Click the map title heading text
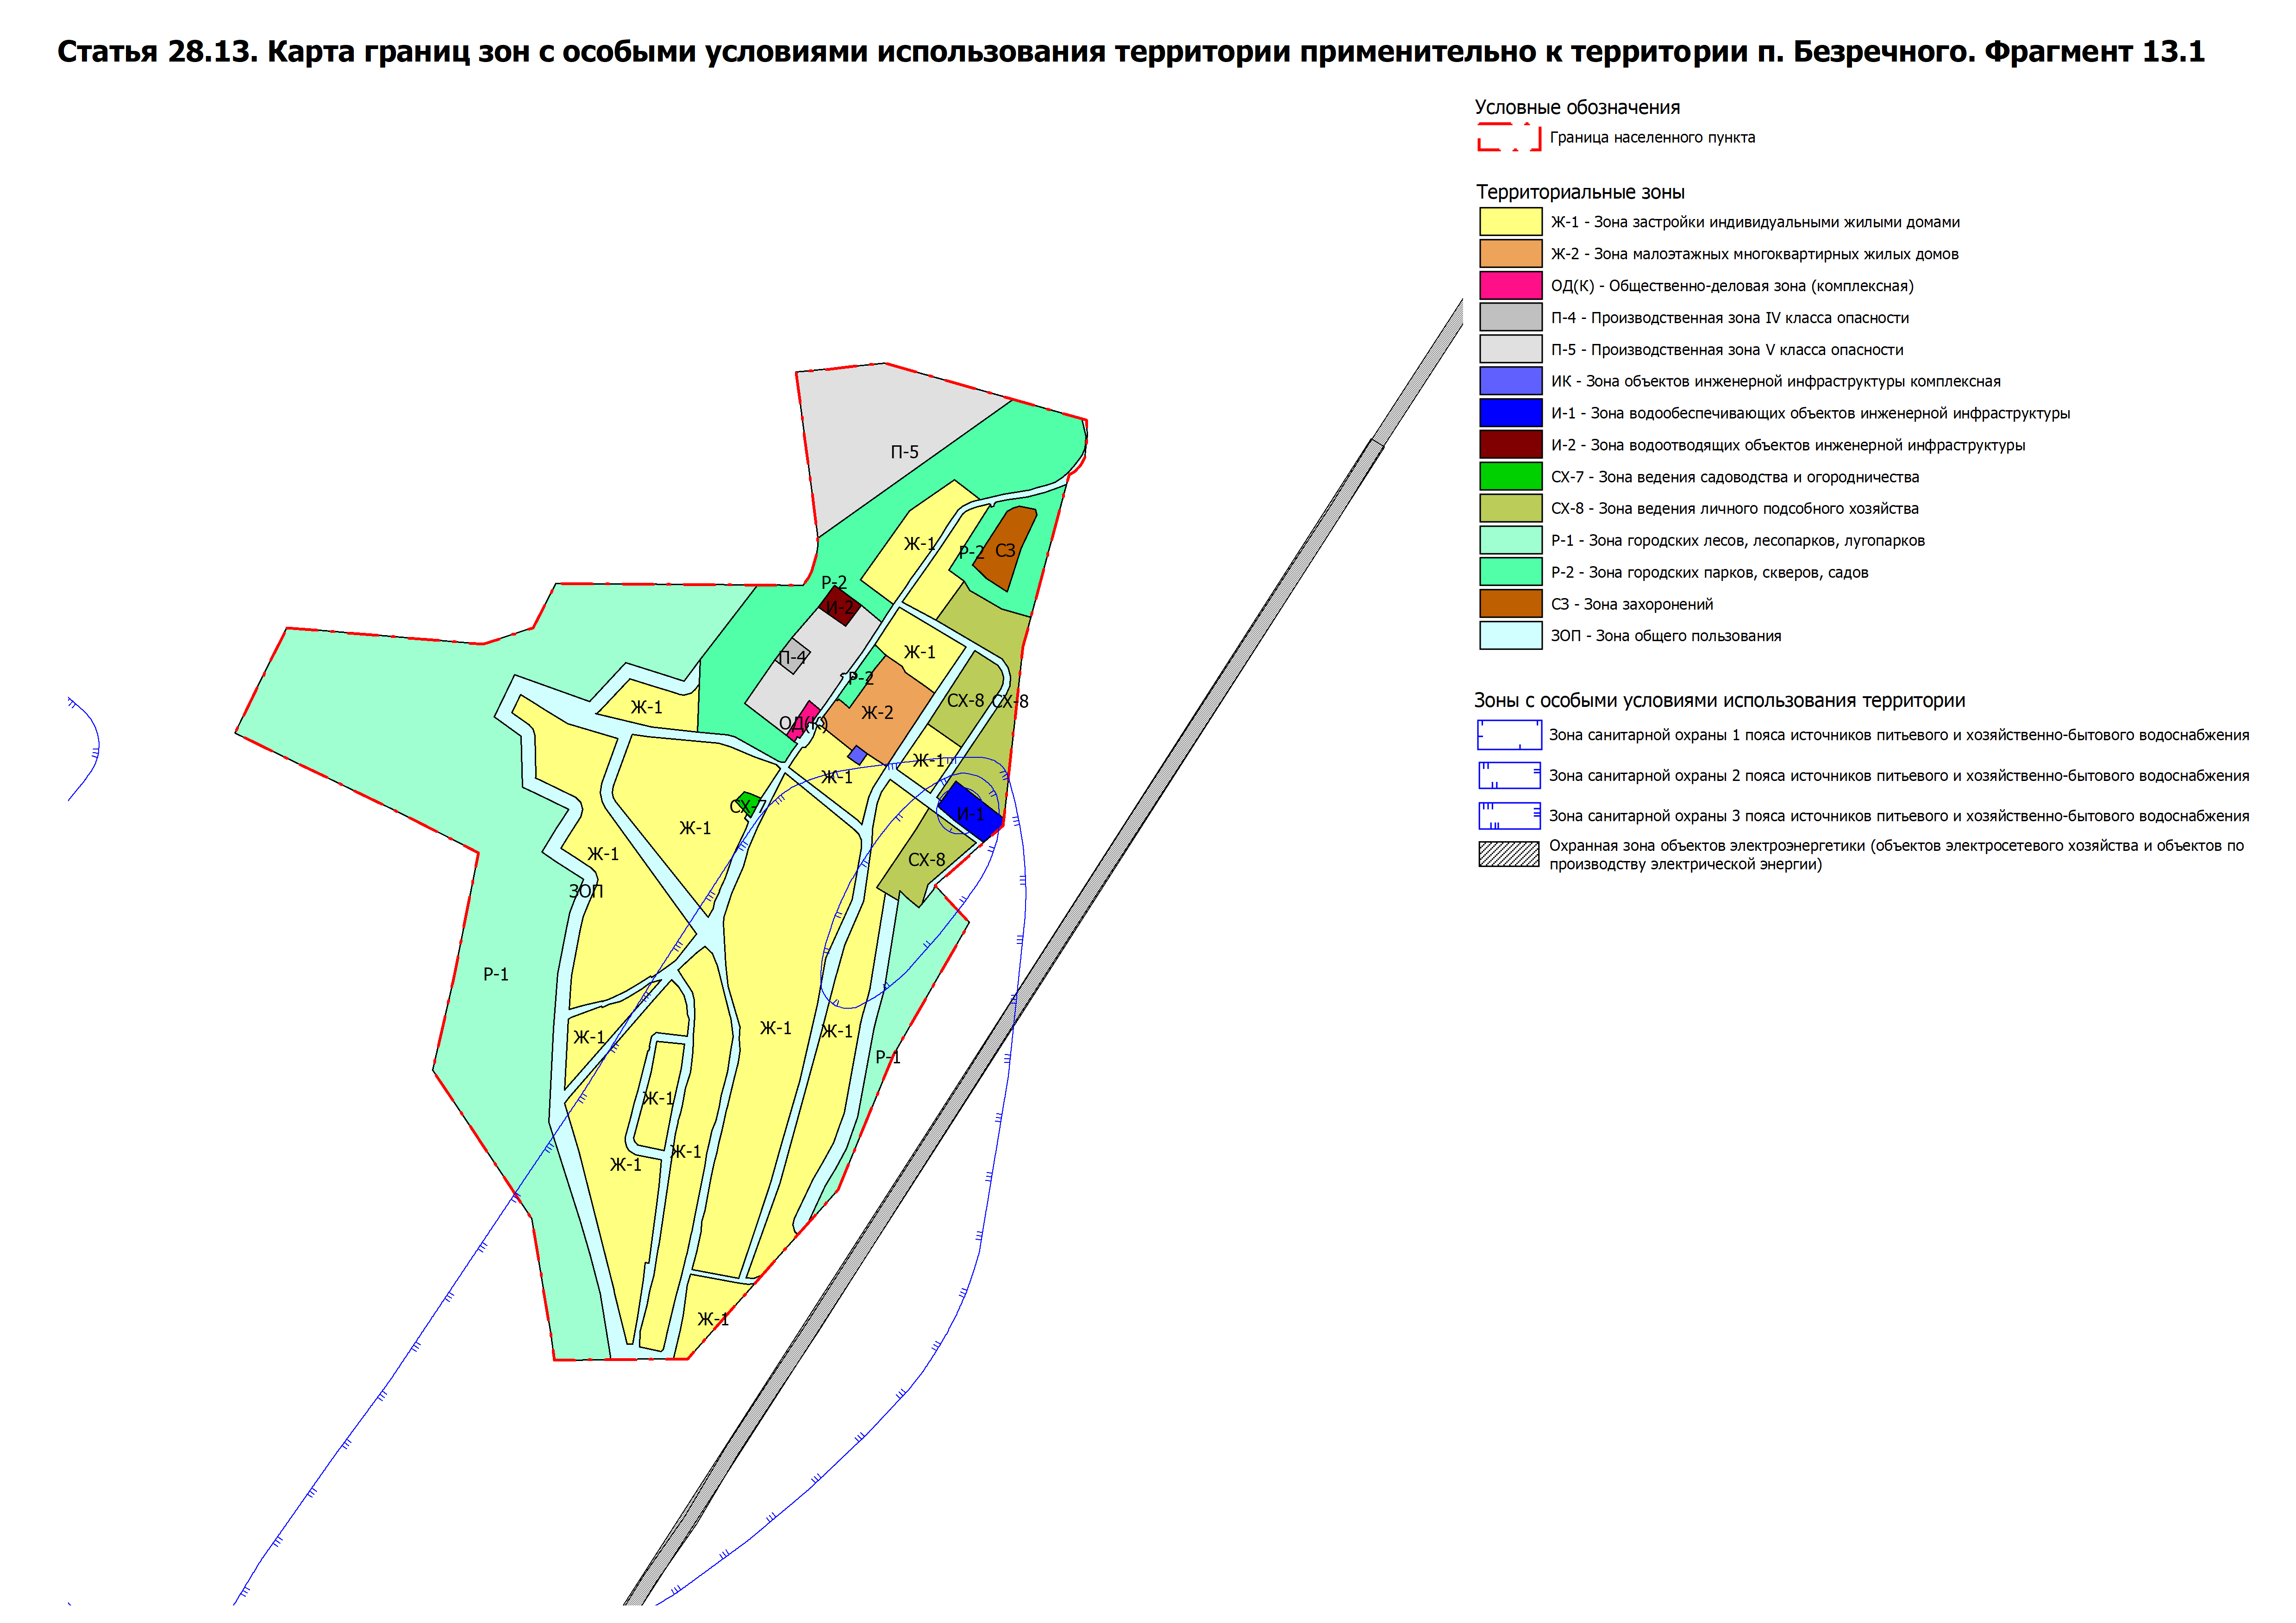The image size is (2296, 1623). (x=1130, y=52)
